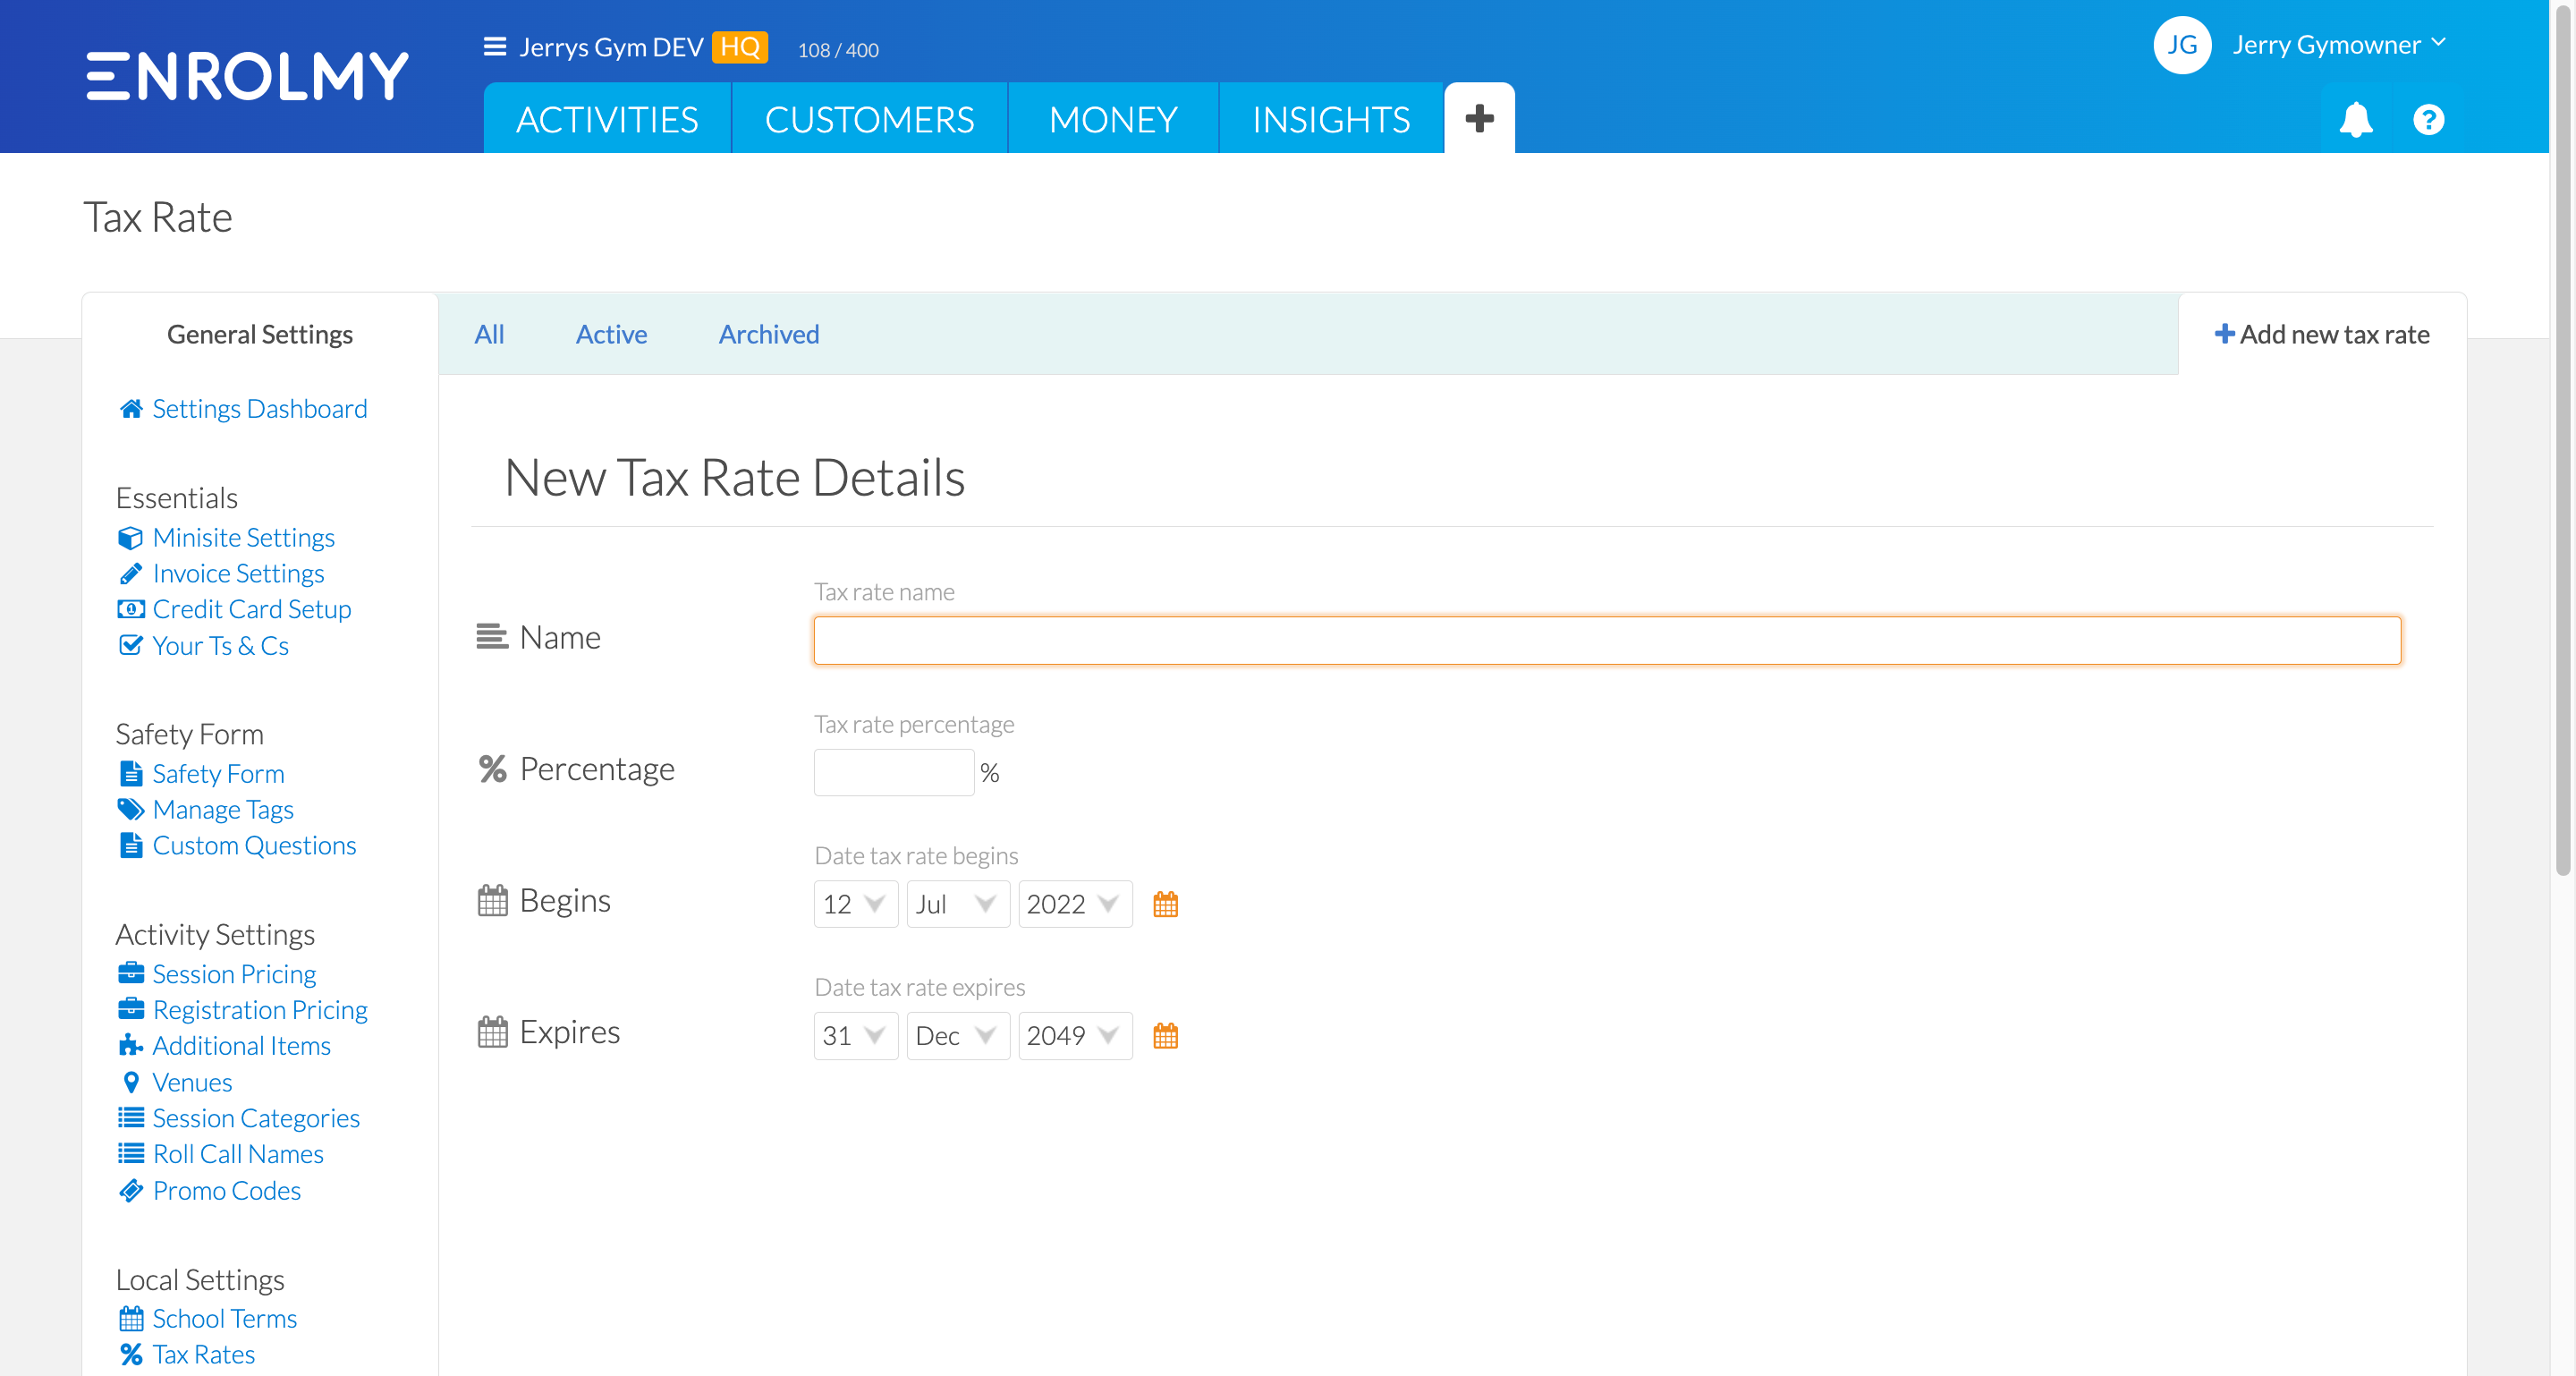The width and height of the screenshot is (2576, 1376).
Task: Click the JG avatar circle
Action: (x=2181, y=45)
